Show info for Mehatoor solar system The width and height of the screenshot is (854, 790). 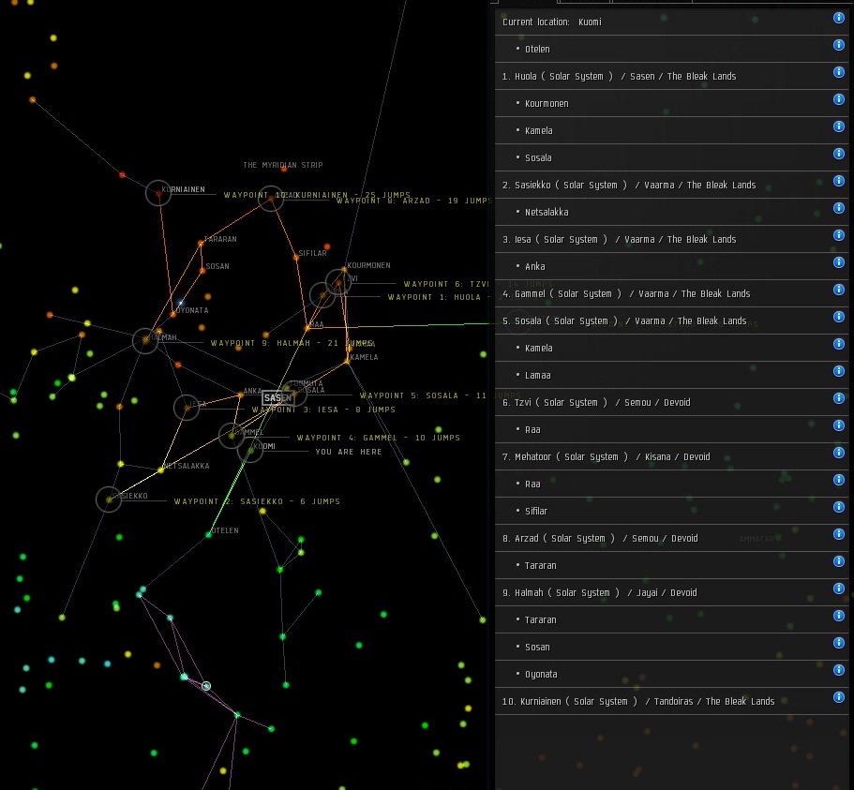pos(839,453)
